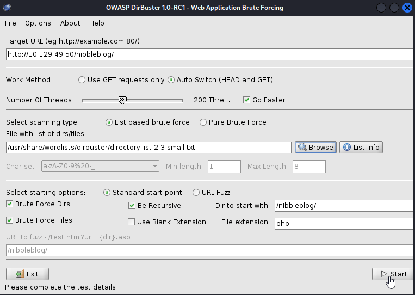Close the DirBuster window with the blue X button

pos(407,8)
